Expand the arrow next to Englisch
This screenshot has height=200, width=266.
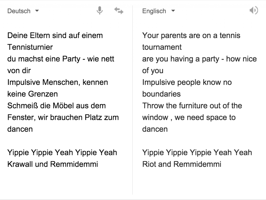coord(173,11)
